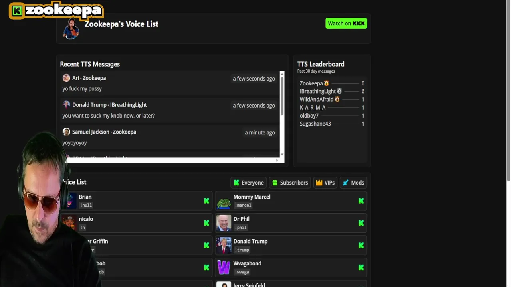511x287 pixels.
Task: Click the !null command tag
Action: [86, 205]
